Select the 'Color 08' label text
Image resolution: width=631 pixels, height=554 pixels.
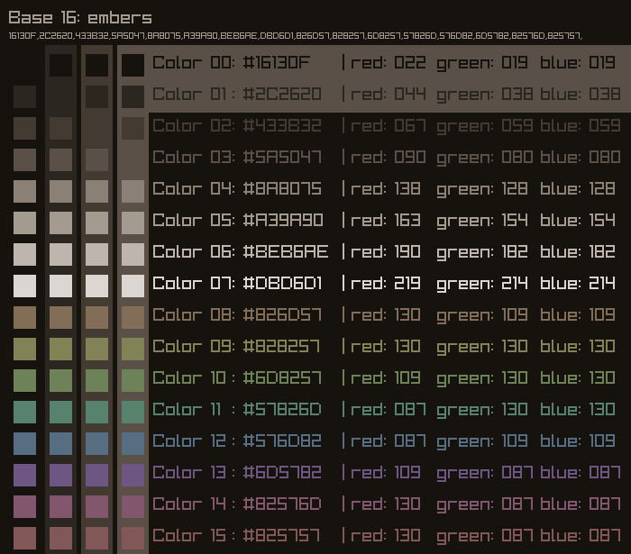point(190,314)
